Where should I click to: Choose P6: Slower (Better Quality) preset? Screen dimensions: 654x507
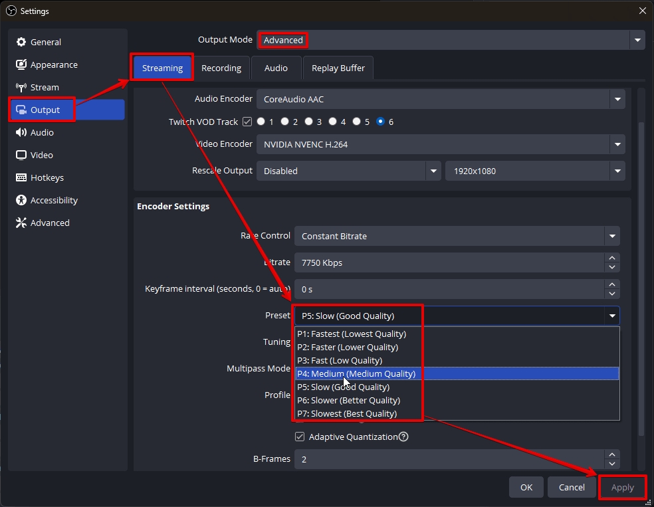pos(457,400)
